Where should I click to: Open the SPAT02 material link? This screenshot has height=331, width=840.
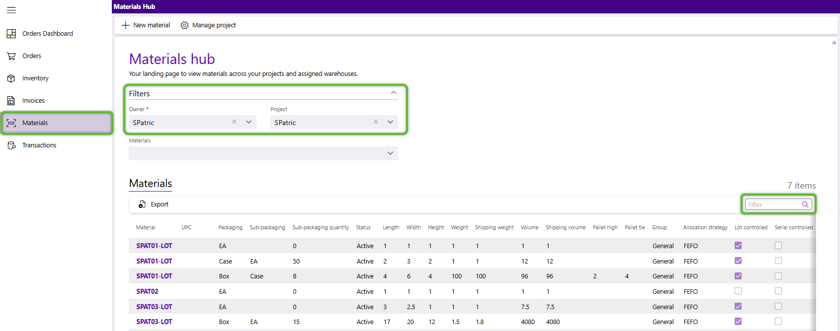(x=147, y=292)
